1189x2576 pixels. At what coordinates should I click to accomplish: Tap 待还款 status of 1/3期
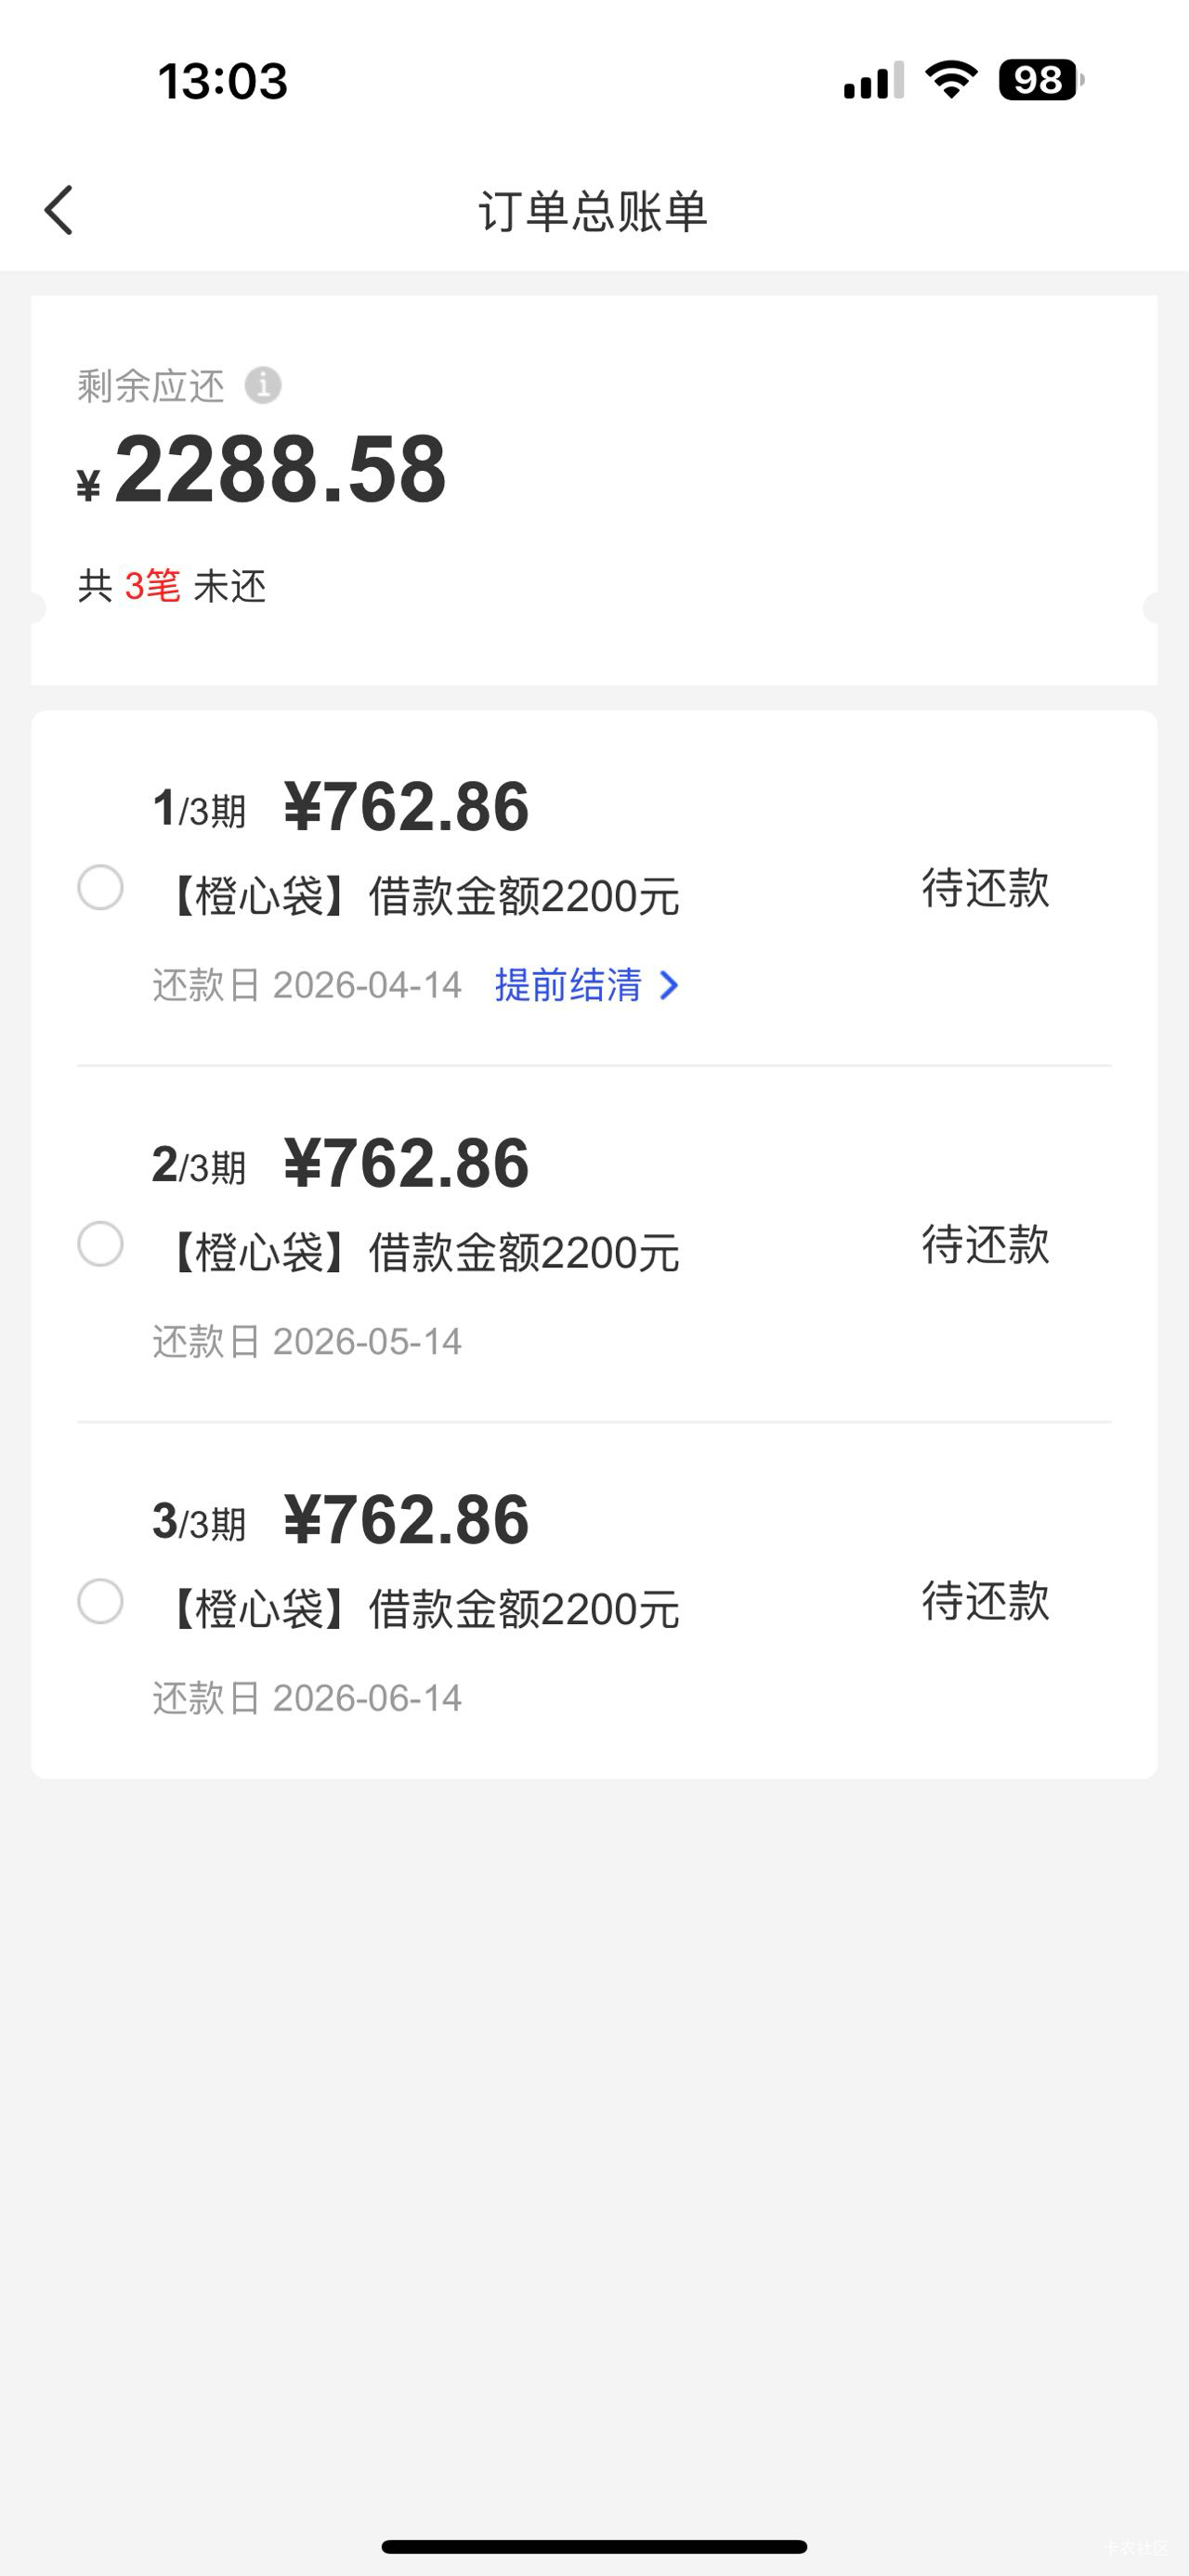point(985,888)
